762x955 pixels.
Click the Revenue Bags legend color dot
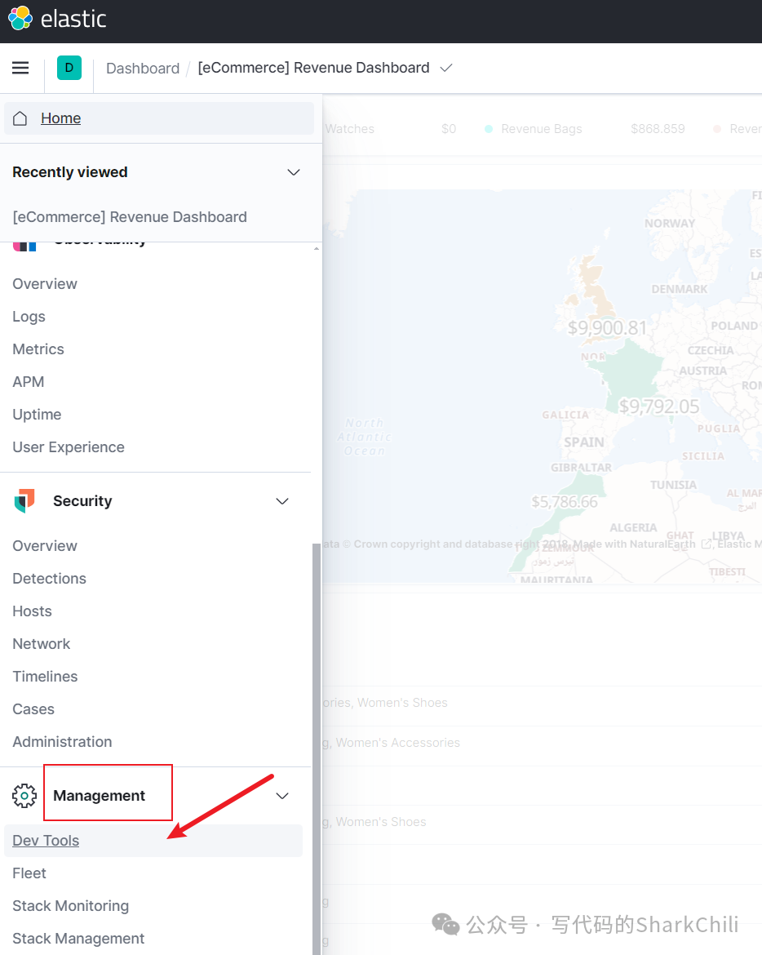point(489,129)
